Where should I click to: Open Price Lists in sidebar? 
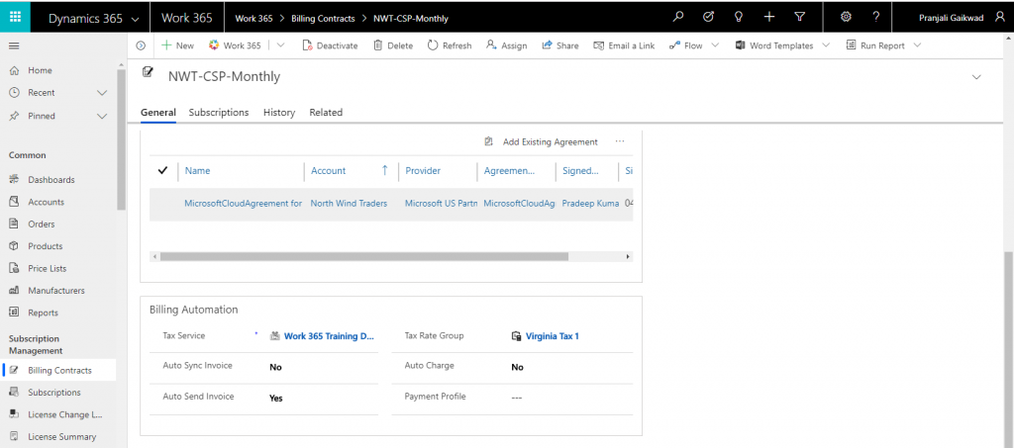coord(48,269)
